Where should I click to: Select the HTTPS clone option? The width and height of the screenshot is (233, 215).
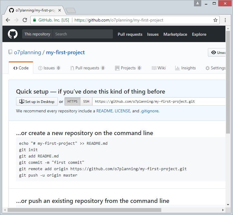tap(73, 101)
